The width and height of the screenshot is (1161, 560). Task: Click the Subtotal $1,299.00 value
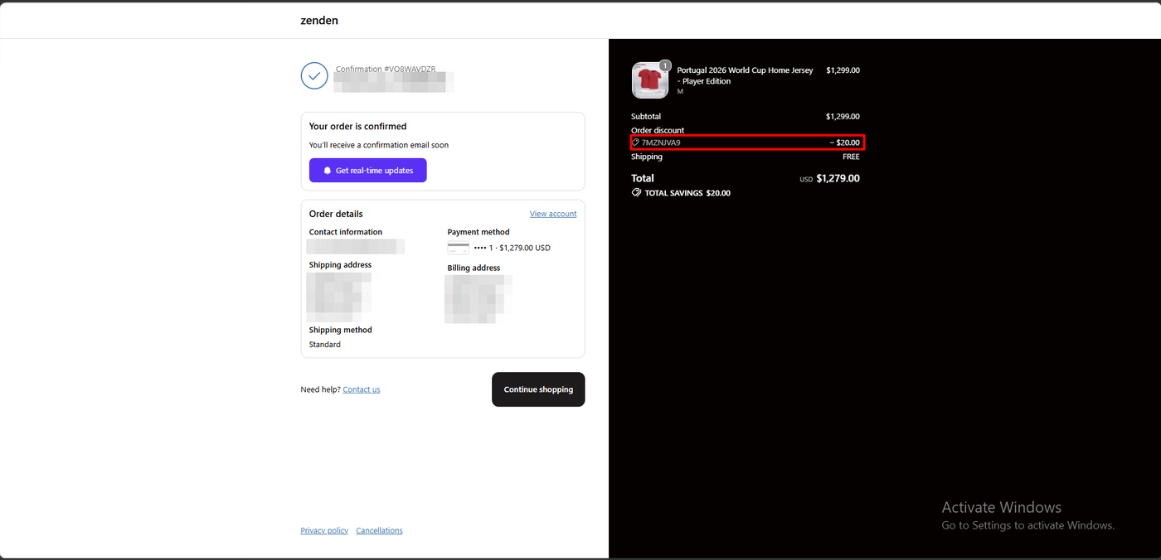[843, 117]
